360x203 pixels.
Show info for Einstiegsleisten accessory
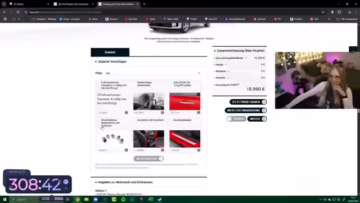tap(199, 150)
